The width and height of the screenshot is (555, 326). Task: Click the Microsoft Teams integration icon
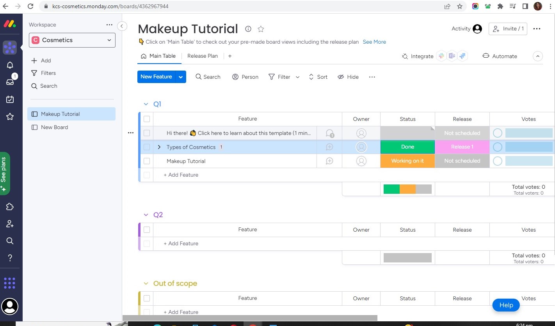pos(452,56)
